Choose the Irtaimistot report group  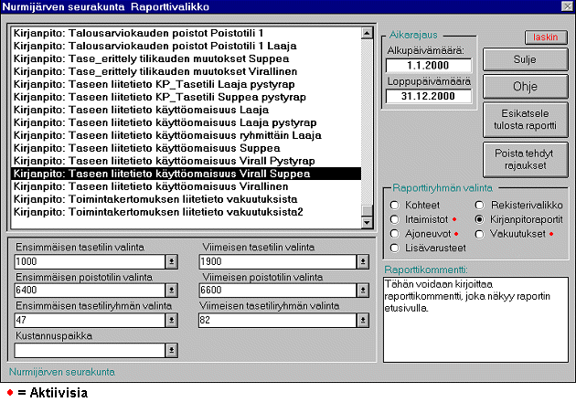click(x=394, y=219)
